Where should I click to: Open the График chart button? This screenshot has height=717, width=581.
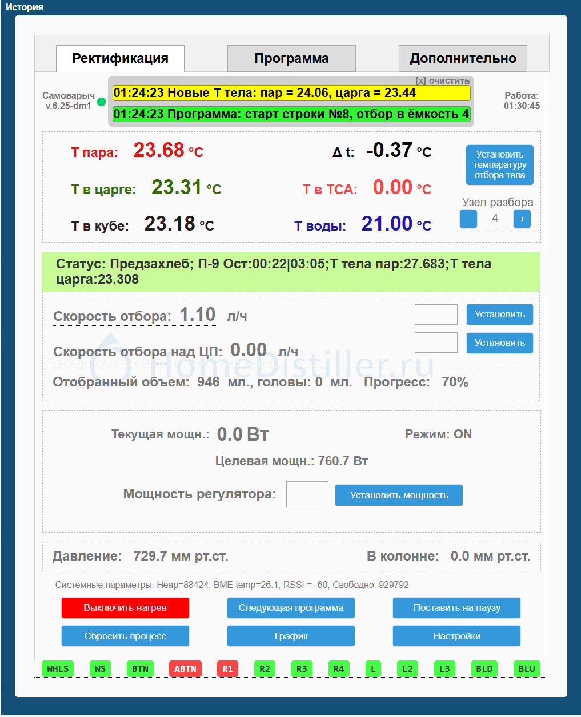click(x=291, y=636)
